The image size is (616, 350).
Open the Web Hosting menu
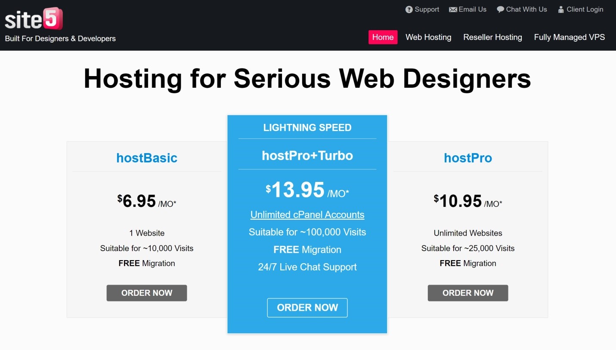(x=428, y=37)
